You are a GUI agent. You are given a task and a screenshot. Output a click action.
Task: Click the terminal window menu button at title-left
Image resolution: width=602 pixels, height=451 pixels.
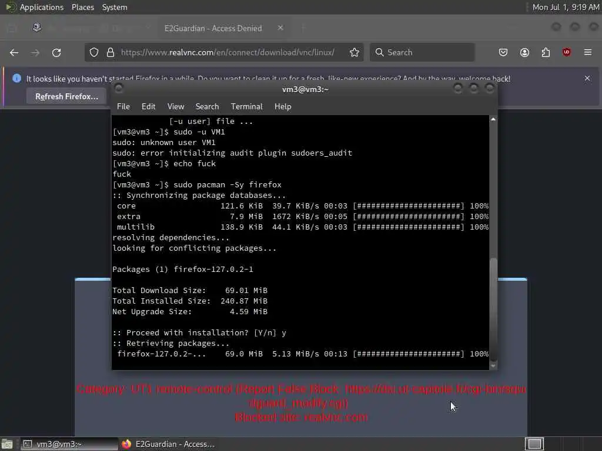[119, 89]
